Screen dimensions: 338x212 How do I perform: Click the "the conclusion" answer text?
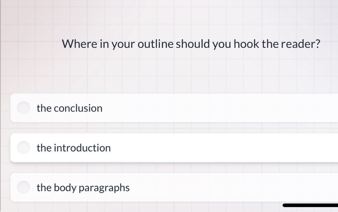tap(69, 108)
